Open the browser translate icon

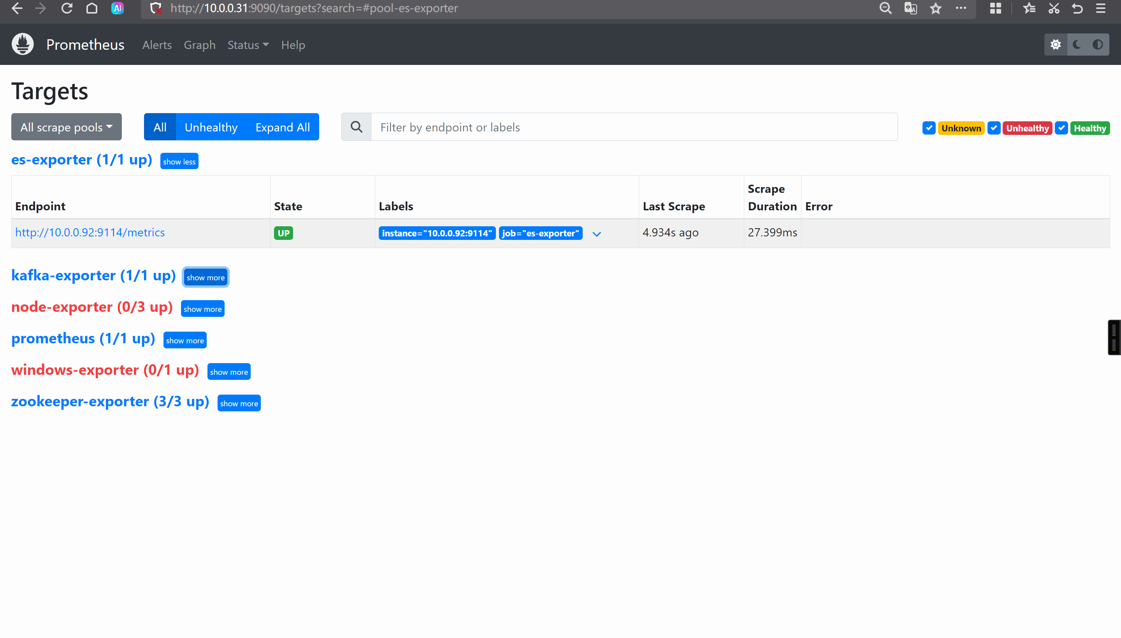(910, 8)
